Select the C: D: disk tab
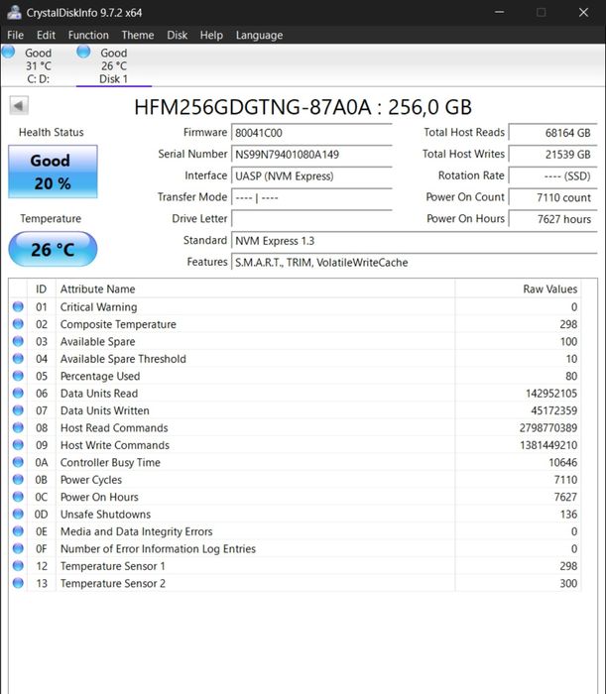The width and height of the screenshot is (606, 694). (x=38, y=66)
